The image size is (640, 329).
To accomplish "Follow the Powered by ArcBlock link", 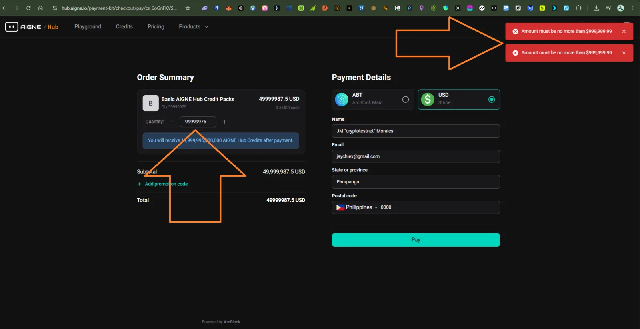I will click(x=221, y=322).
